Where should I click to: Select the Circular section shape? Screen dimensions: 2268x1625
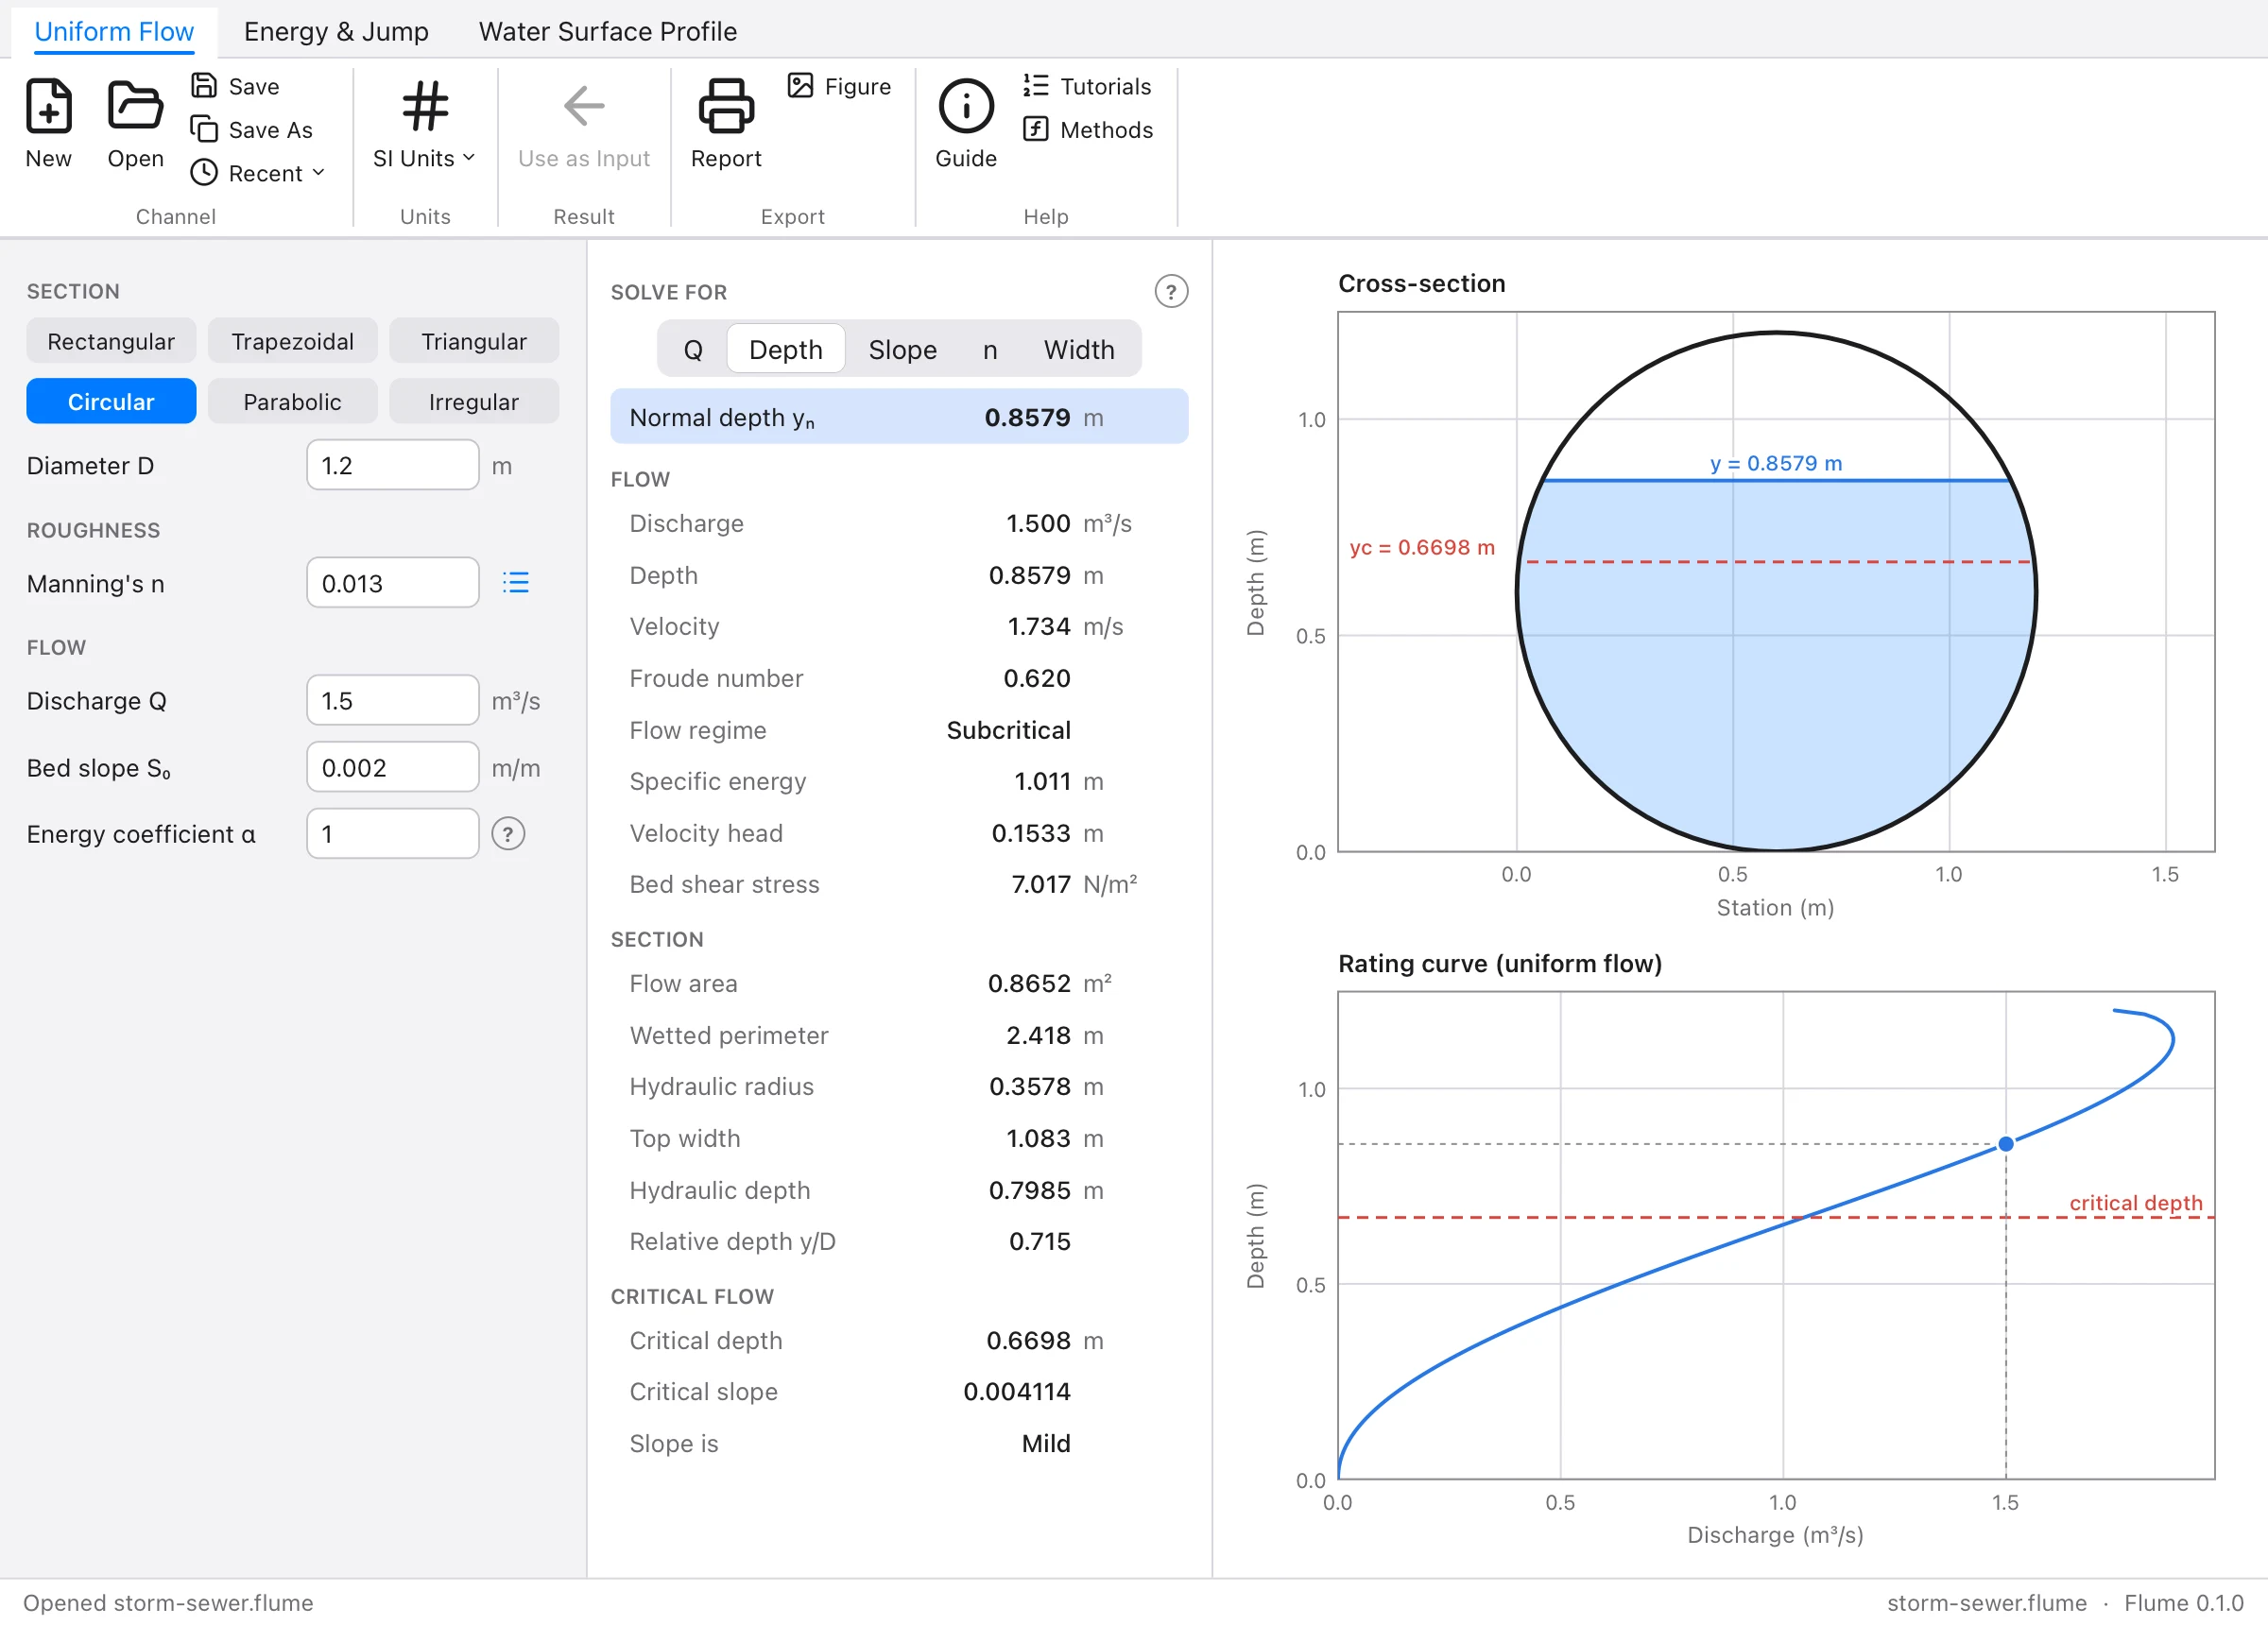[111, 402]
